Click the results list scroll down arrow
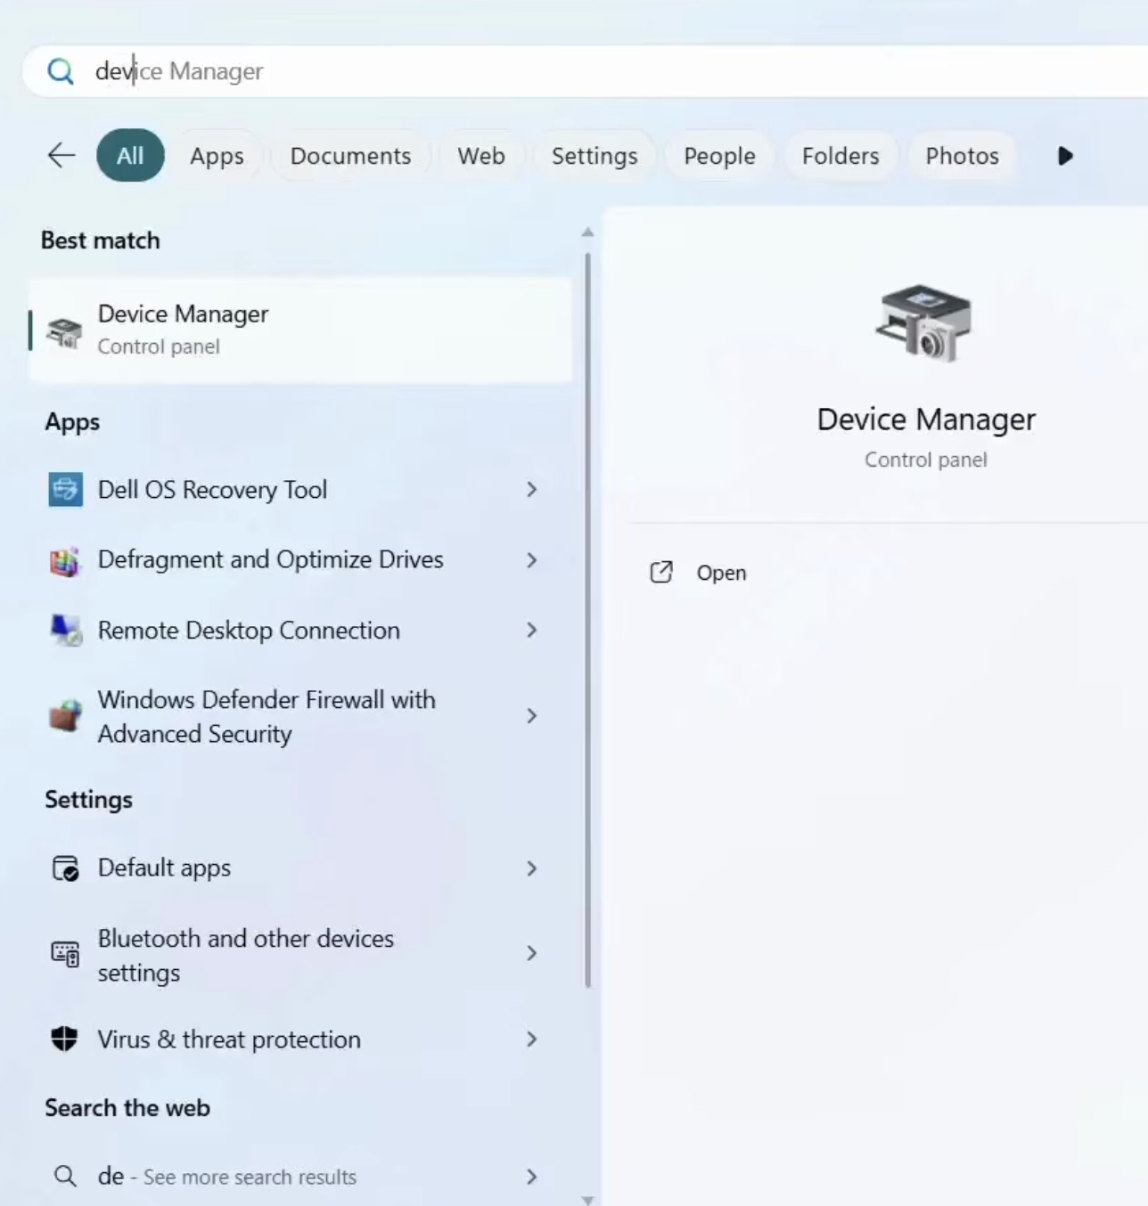 [587, 1200]
